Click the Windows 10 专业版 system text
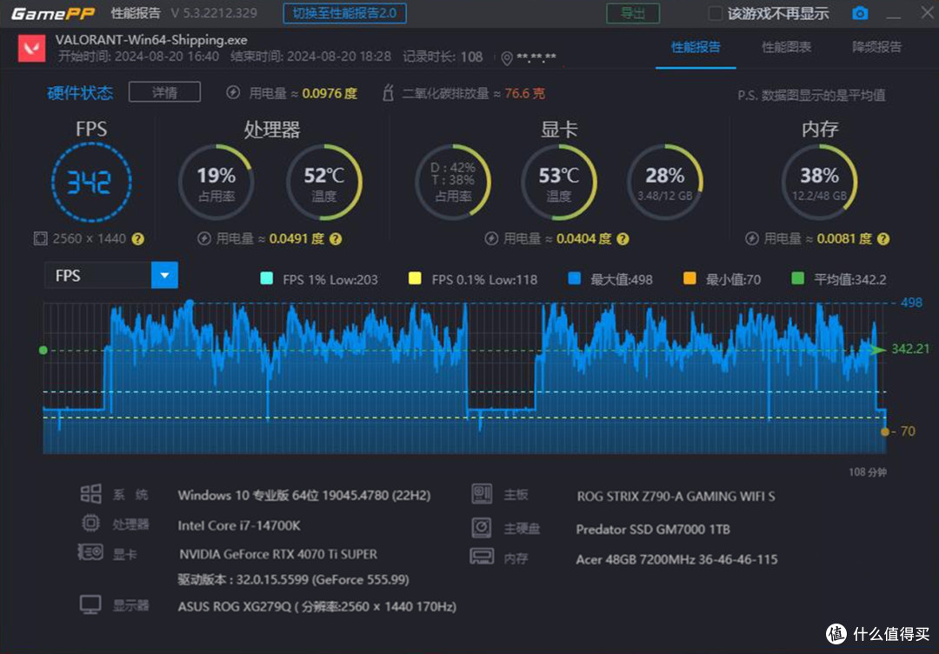The width and height of the screenshot is (939, 654). (303, 496)
